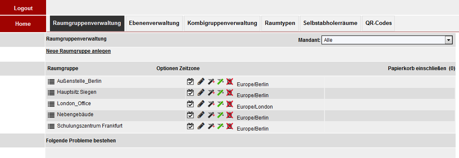
Task: Delete the London_Office room group
Action: point(229,104)
